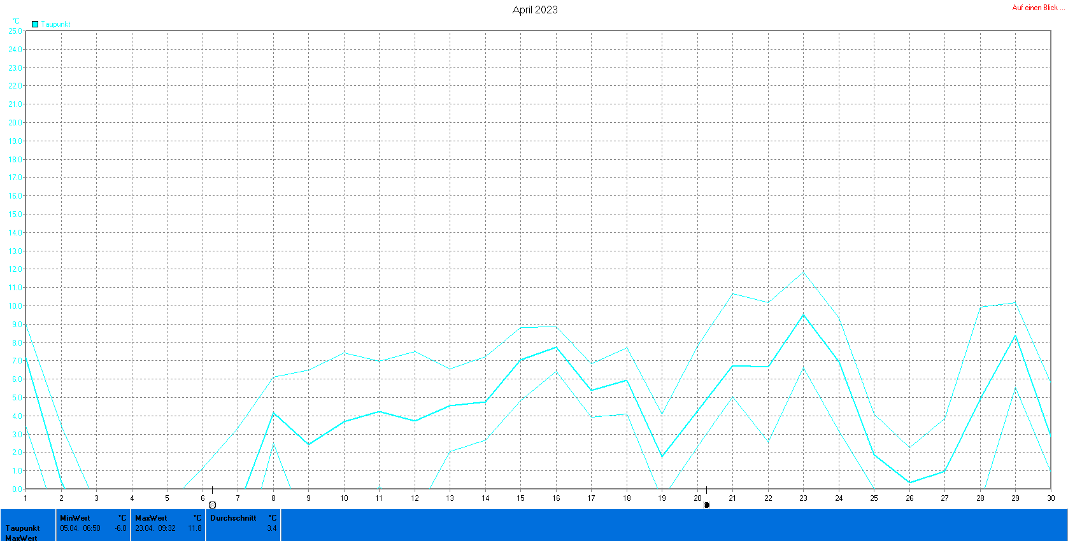Screen dimensions: 1068x541
Task: Click the 'Durchschnitt' column header
Action: pyautogui.click(x=233, y=518)
